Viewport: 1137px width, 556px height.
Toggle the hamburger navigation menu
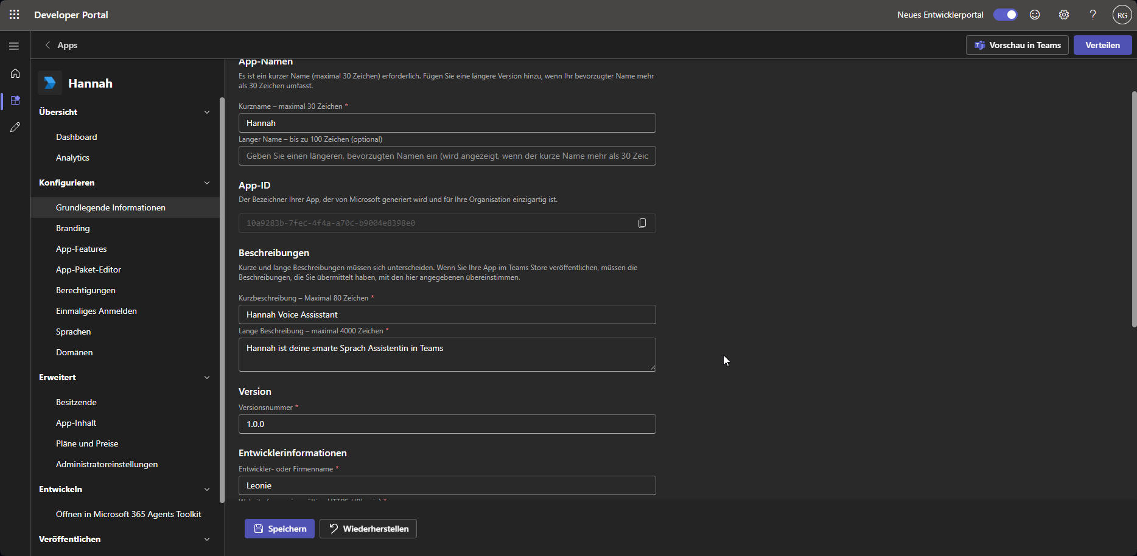tap(15, 46)
